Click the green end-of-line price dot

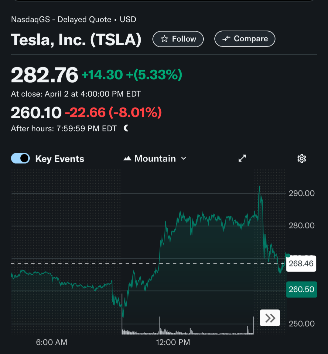tap(288, 255)
